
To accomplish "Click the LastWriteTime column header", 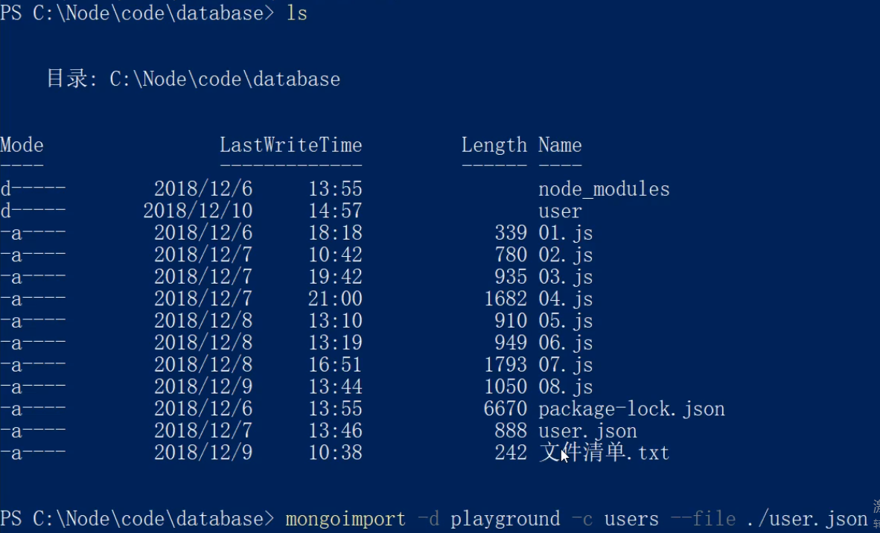I will pyautogui.click(x=290, y=145).
